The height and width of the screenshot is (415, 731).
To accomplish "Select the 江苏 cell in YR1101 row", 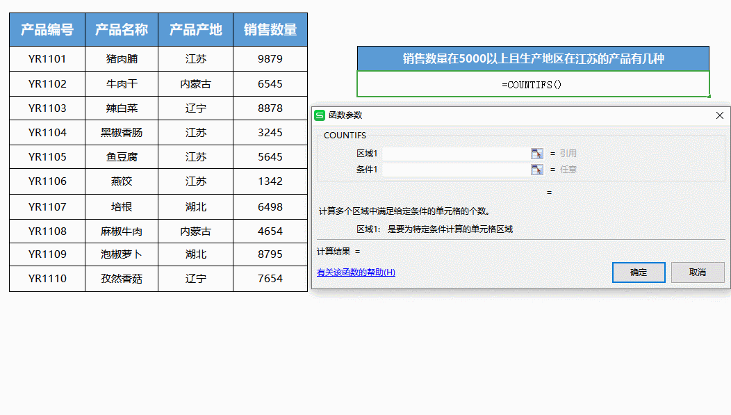I will (x=196, y=59).
